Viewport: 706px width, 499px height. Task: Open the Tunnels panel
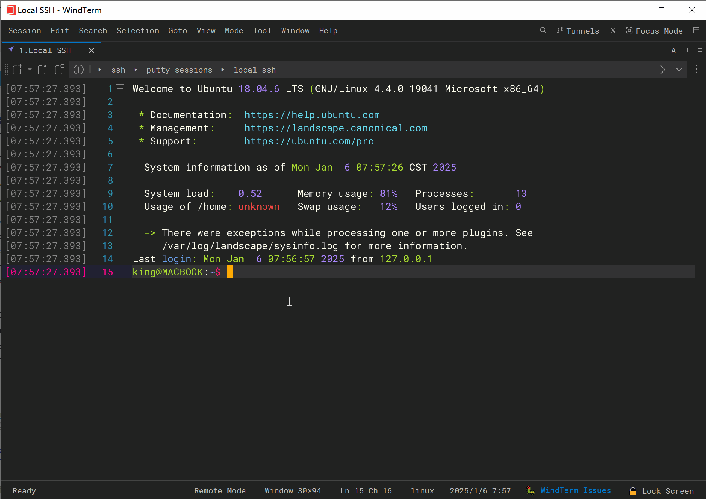click(578, 31)
